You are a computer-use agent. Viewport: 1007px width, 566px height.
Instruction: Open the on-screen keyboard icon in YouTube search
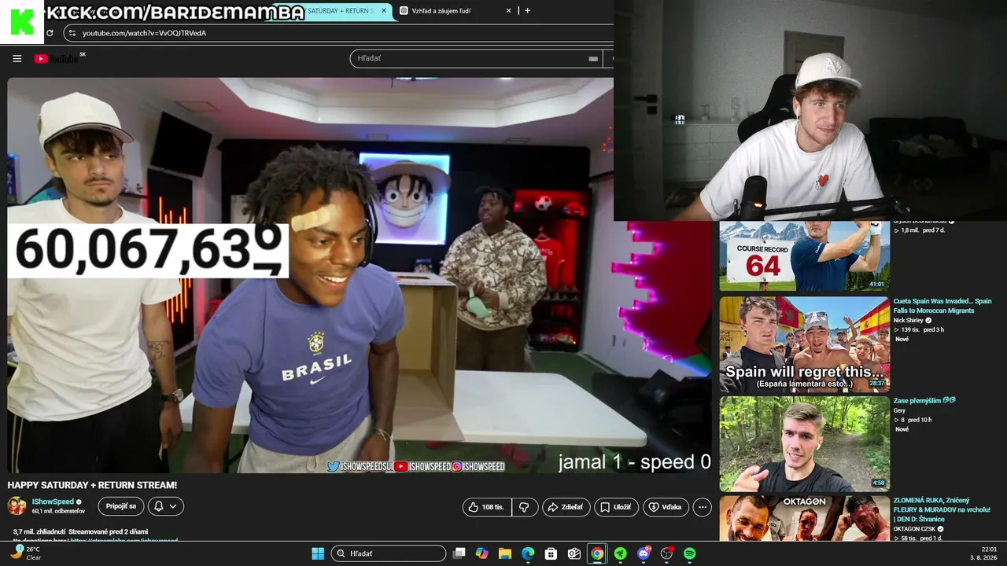click(593, 58)
